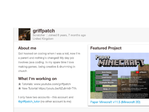Open Paper Minecraft v11.5 project link
Image resolution: width=149 pixels, height=112 pixels.
[115, 102]
